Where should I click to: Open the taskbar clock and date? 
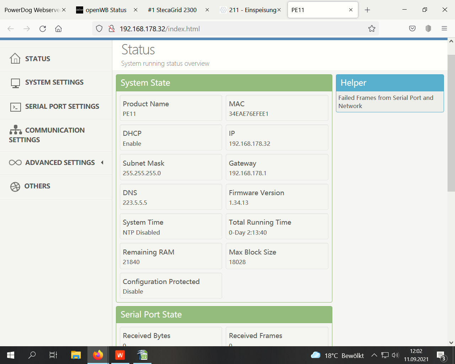click(416, 355)
